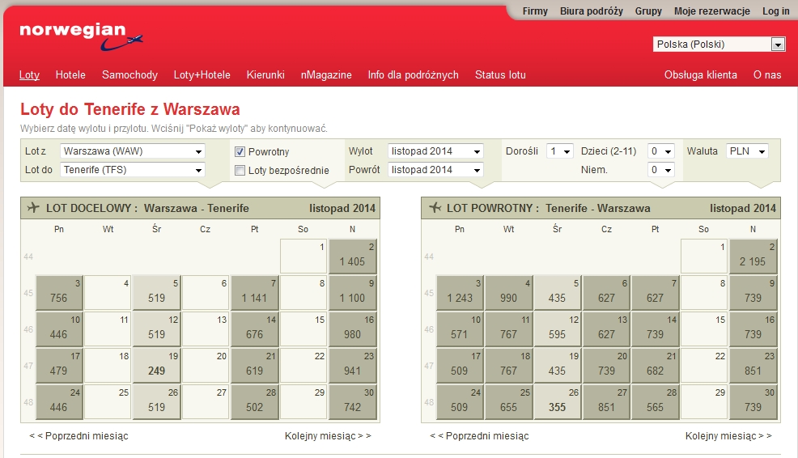Image resolution: width=798 pixels, height=458 pixels.
Task: Open the Loty+Hotele menu item
Action: point(202,74)
